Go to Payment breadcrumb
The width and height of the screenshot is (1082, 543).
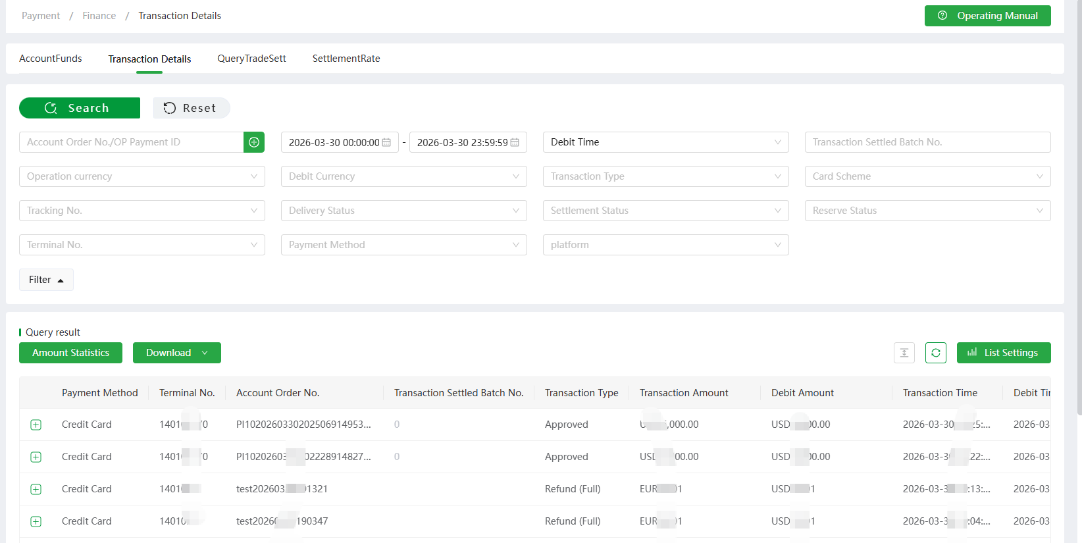[x=41, y=16]
